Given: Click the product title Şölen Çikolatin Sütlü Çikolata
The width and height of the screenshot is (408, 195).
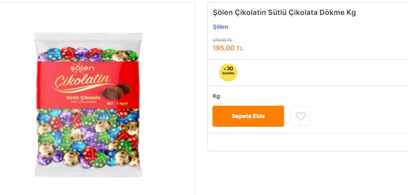Looking at the screenshot, I should click(284, 12).
